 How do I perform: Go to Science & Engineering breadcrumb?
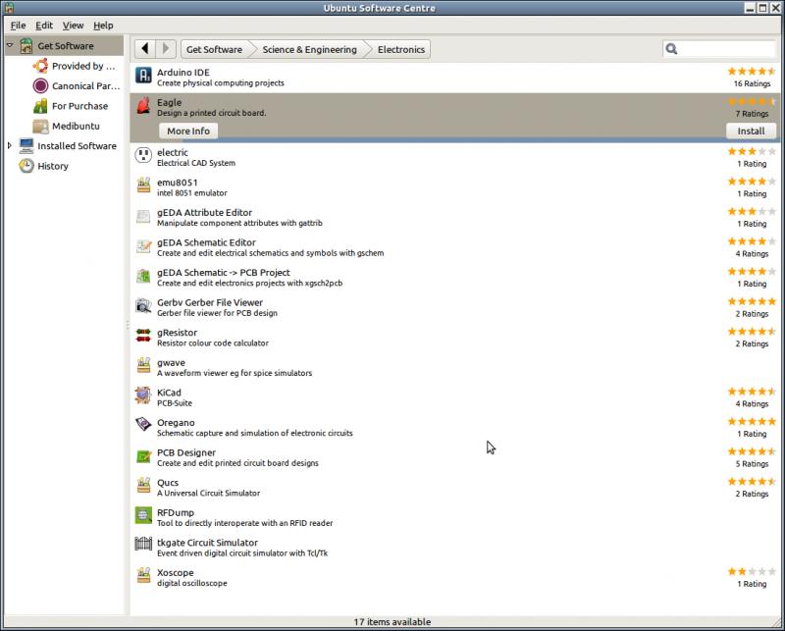(309, 49)
